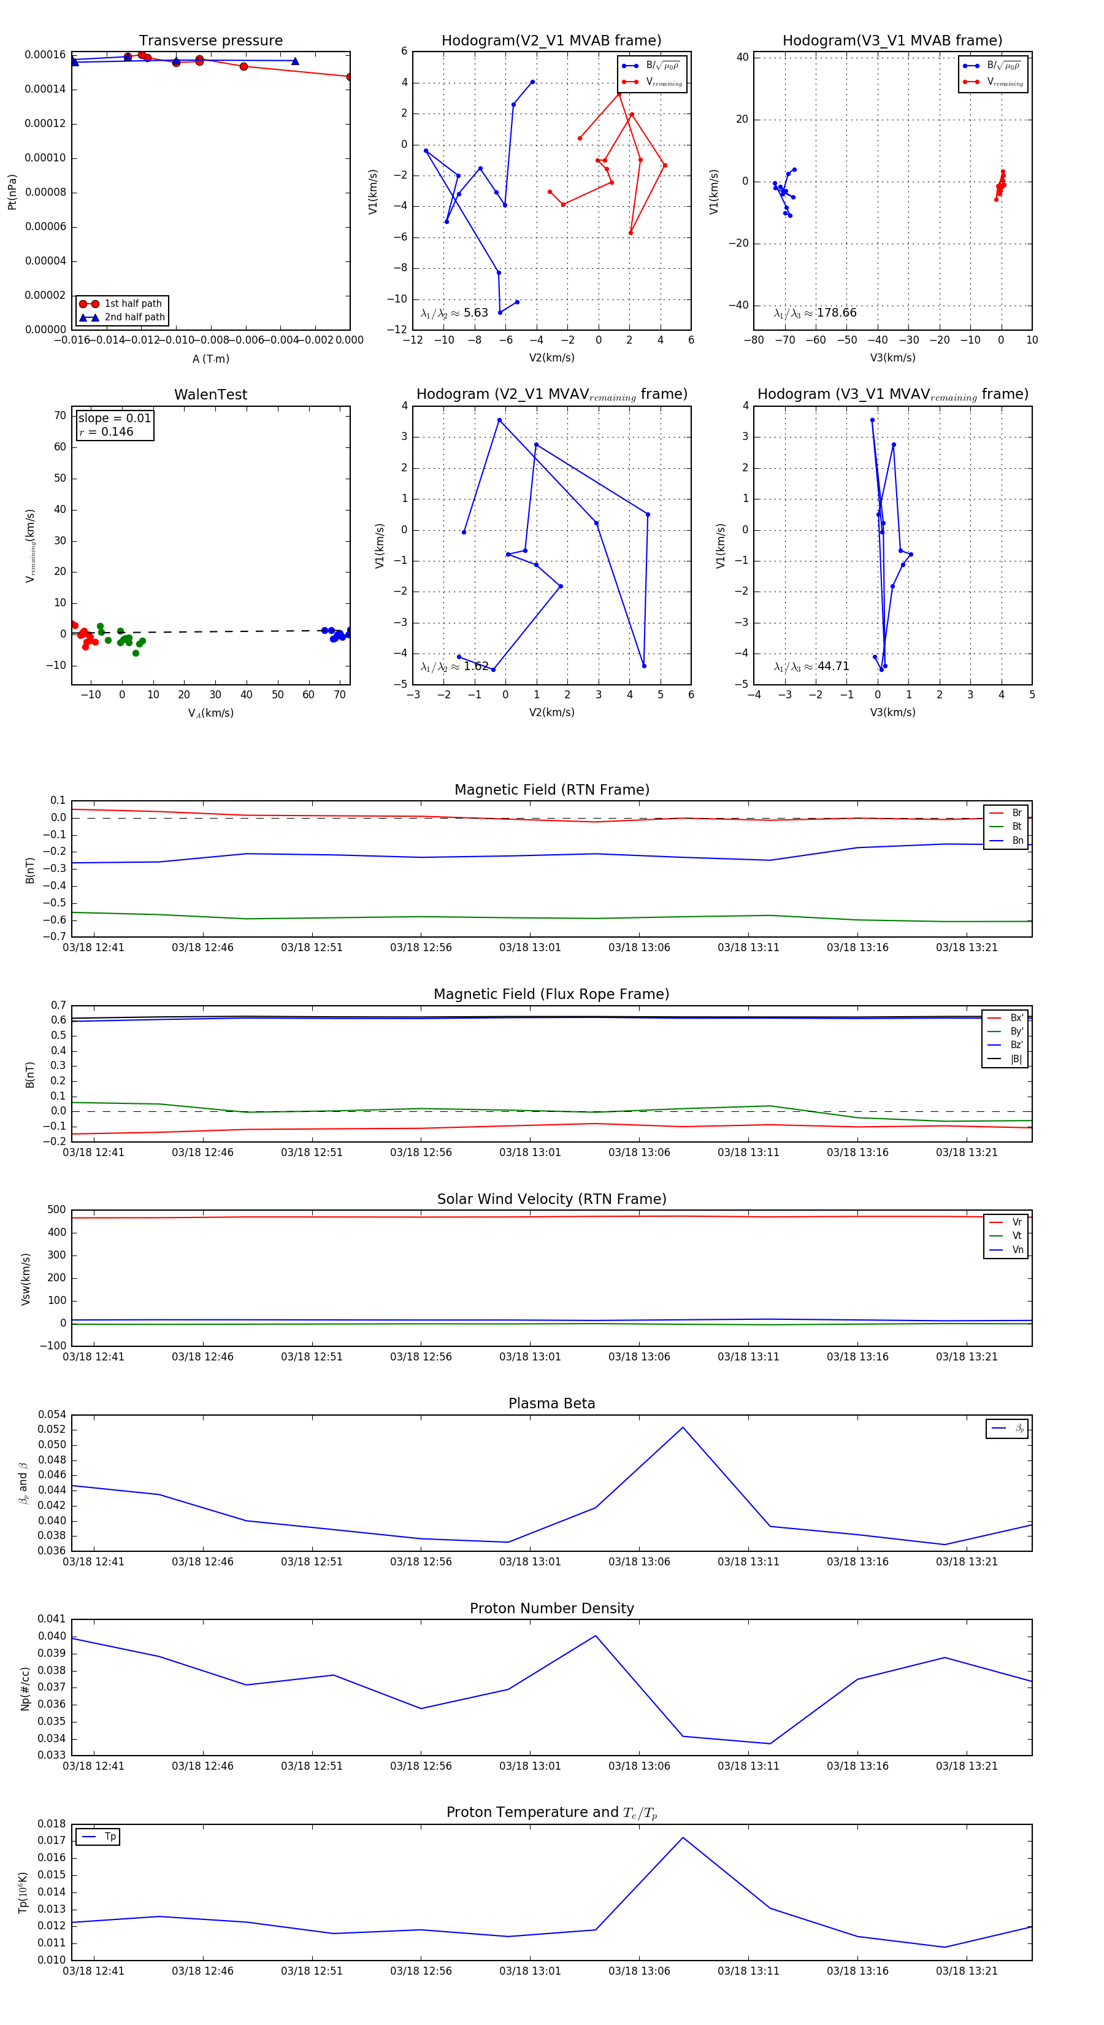Viewport: 1104px width, 2025px height.
Task: Click the "WalenTest" plot title
Action: [210, 395]
